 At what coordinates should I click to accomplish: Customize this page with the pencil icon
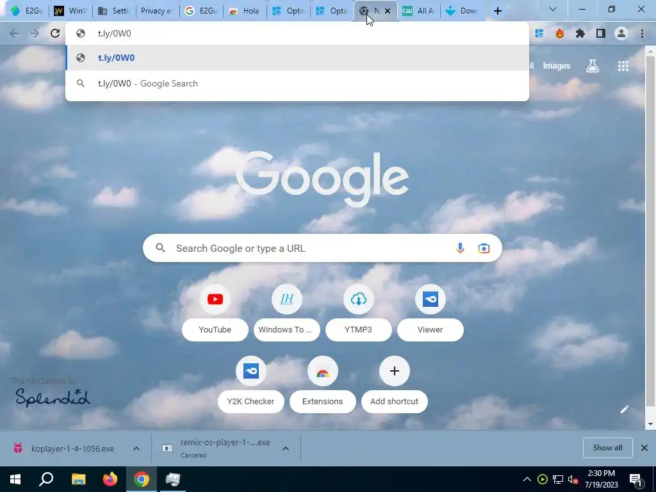[624, 409]
